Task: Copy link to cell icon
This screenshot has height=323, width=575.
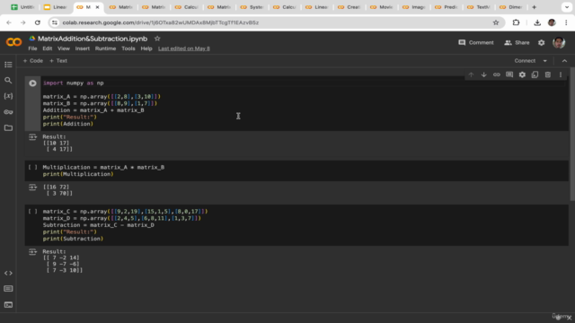Action: (x=497, y=74)
